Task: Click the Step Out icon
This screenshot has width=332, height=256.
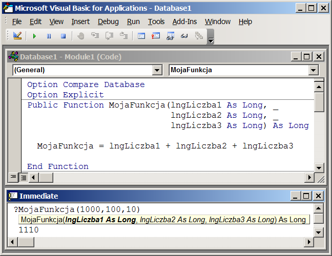Action: click(124, 35)
